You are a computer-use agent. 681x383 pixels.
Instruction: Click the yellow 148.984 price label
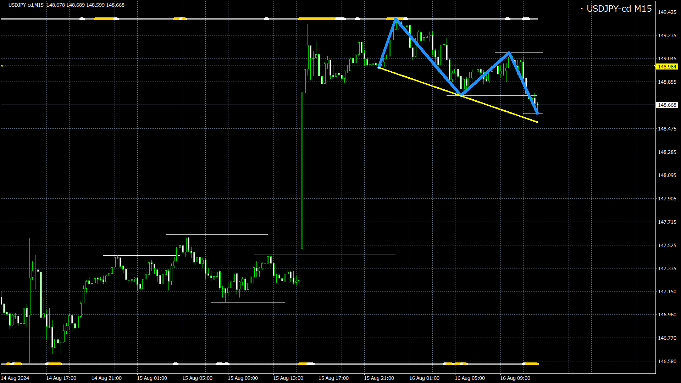[667, 67]
